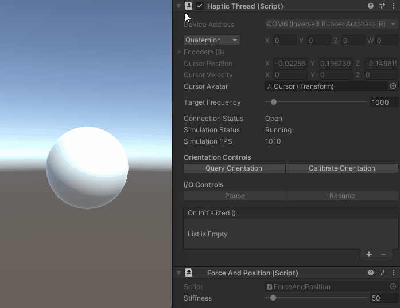Open Force And Position component options menu

point(393,273)
